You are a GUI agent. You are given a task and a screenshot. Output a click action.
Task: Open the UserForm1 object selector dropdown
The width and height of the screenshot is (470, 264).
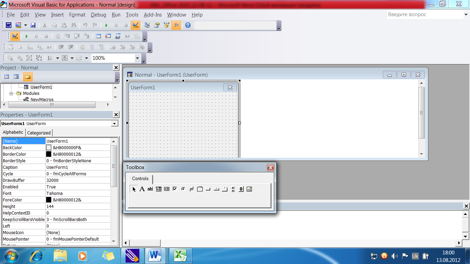coord(115,123)
